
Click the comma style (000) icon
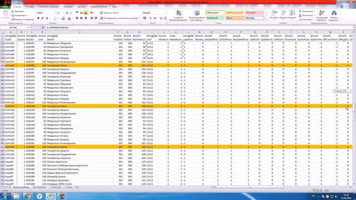tap(155, 18)
